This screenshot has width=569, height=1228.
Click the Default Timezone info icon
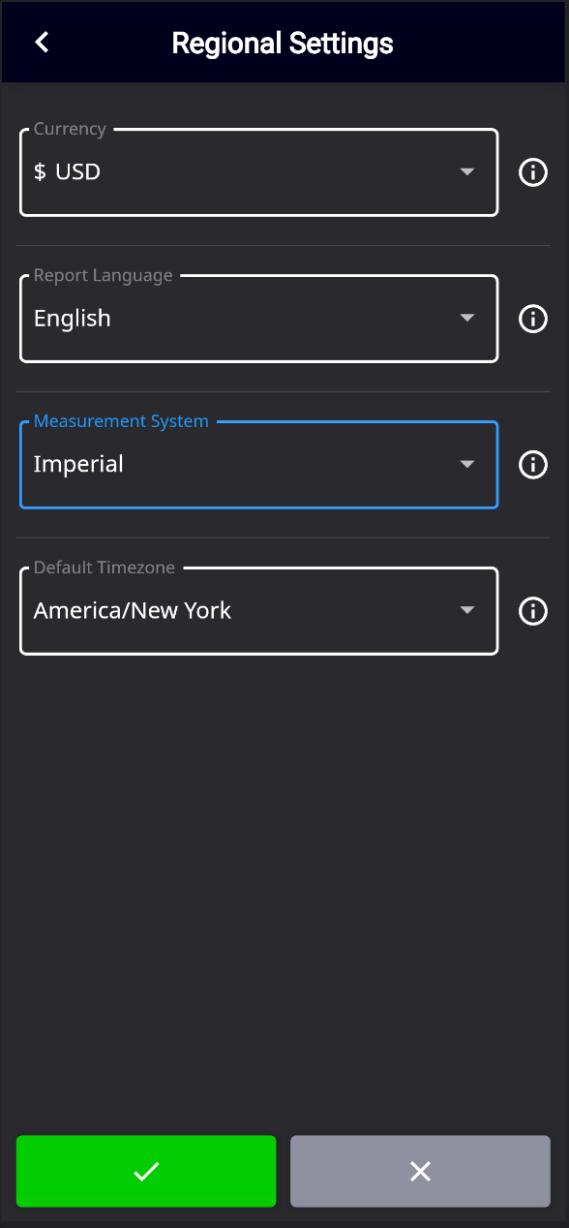[533, 611]
